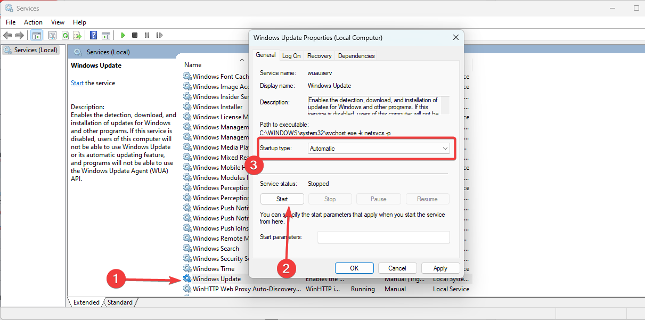Click the Forward arrow in the toolbar
This screenshot has width=645, height=320.
[x=20, y=35]
